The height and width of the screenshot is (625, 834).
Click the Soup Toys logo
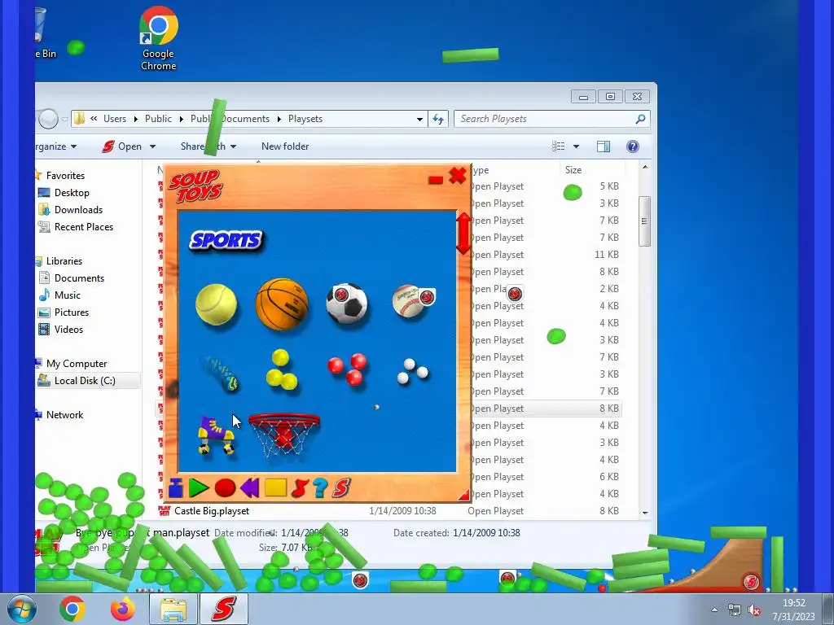[x=195, y=186]
